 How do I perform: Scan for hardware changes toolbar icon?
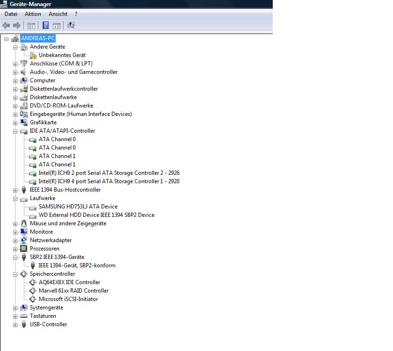tap(71, 25)
